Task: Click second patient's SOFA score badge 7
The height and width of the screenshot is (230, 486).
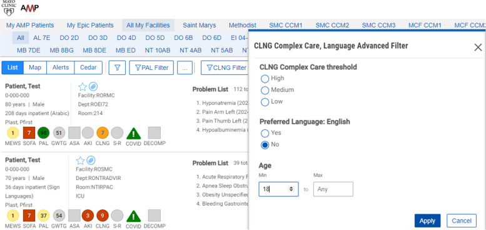Action: 29,216
